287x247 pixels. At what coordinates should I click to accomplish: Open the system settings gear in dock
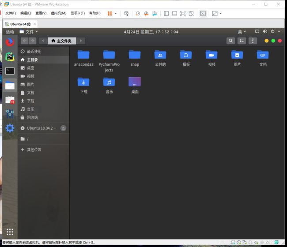(x=10, y=128)
